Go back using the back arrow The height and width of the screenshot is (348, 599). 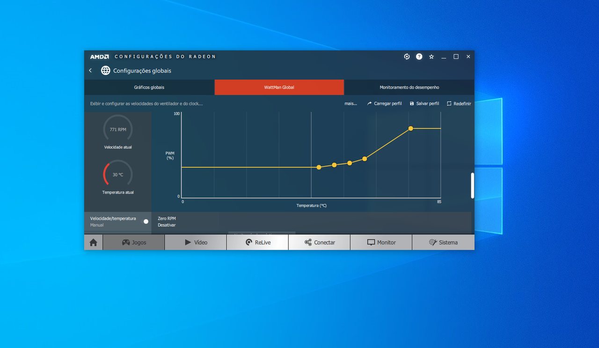pyautogui.click(x=90, y=71)
